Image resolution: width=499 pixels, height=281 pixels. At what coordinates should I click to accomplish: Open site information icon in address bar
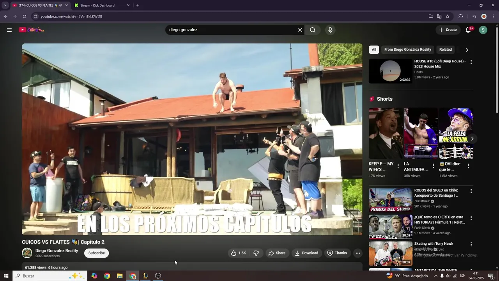point(35,16)
